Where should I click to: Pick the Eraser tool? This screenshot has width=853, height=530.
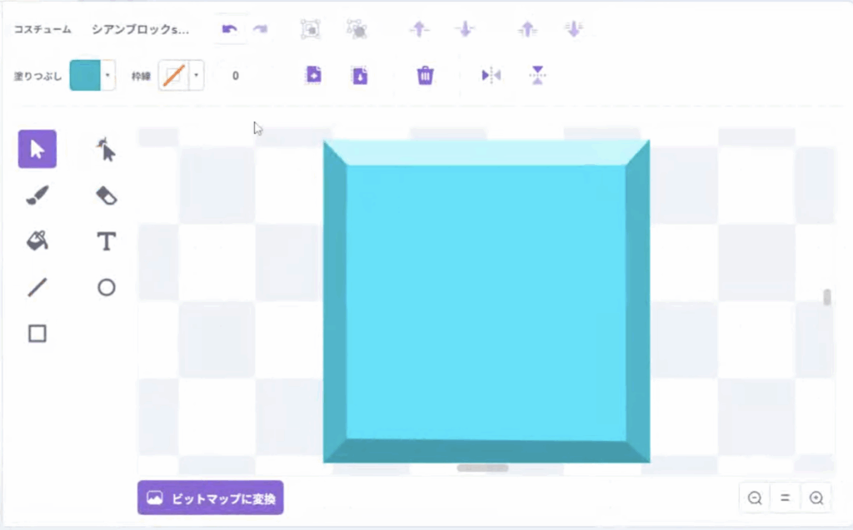106,196
